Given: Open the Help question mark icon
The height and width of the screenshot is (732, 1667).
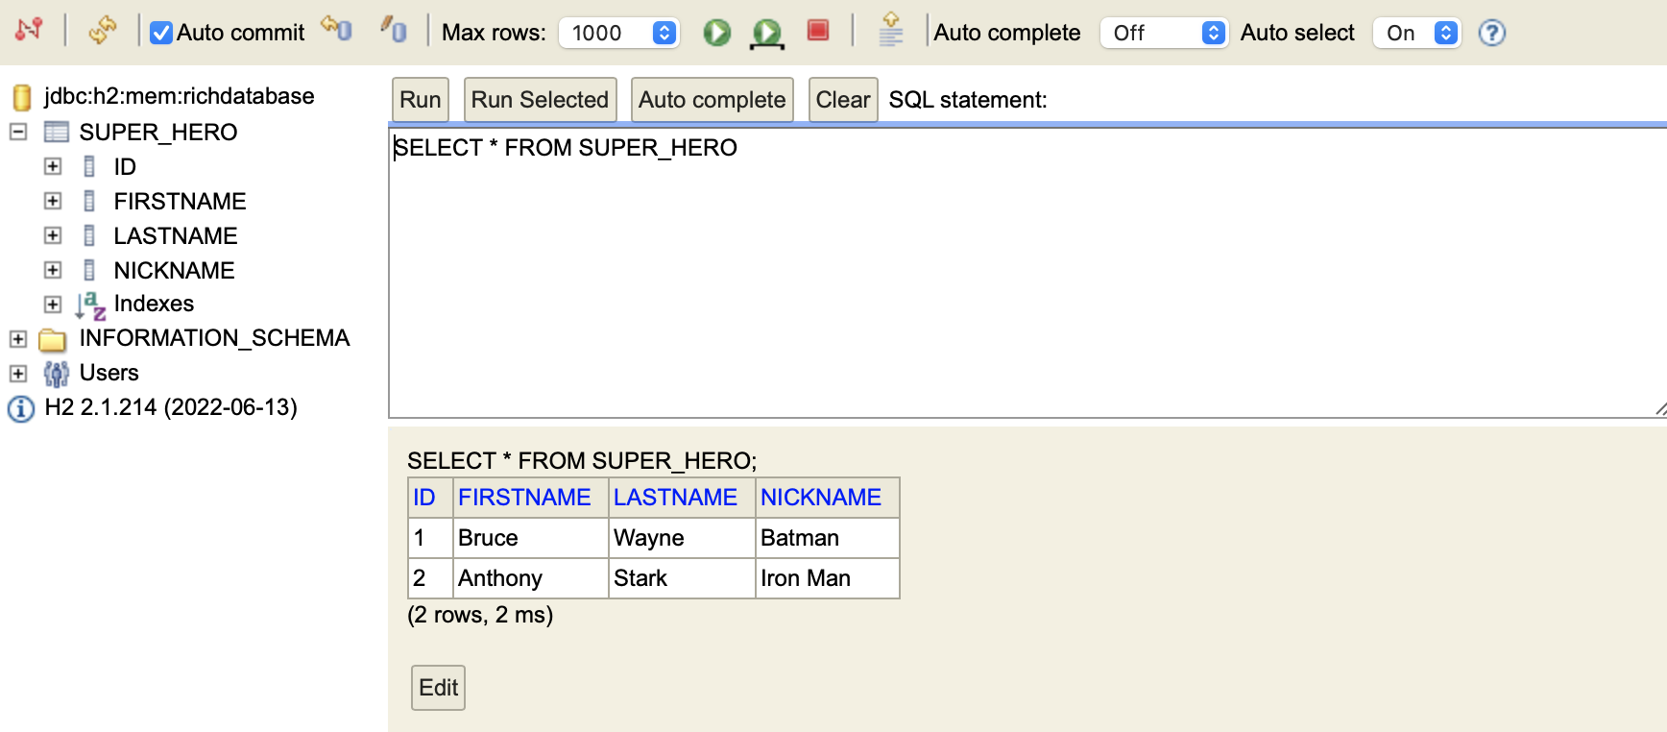Looking at the screenshot, I should (1491, 33).
